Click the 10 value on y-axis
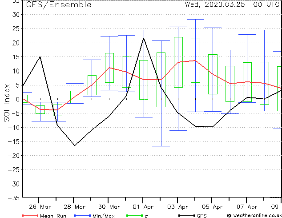The image size is (282, 218). 16,71
